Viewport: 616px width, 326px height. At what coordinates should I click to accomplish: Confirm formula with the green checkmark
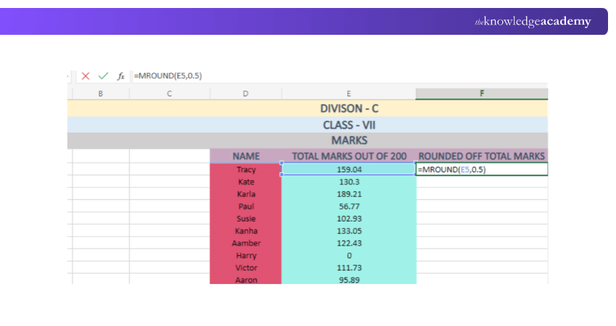[104, 76]
